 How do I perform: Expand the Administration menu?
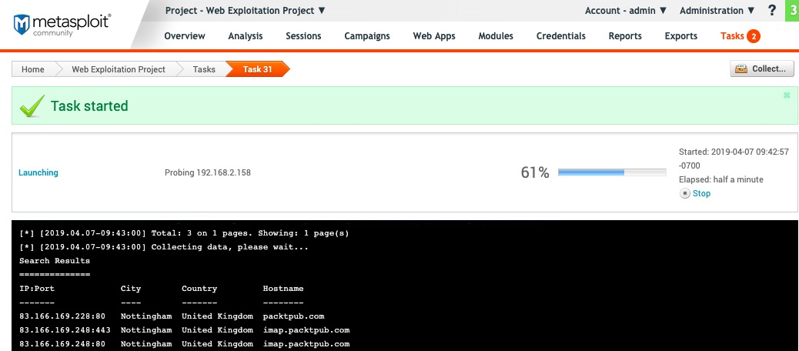pyautogui.click(x=717, y=11)
